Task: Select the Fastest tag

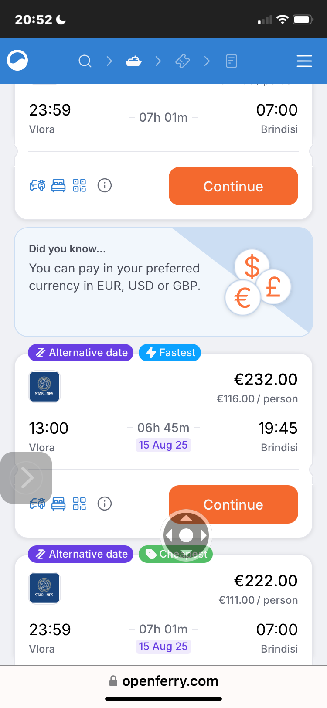Action: pos(170,353)
